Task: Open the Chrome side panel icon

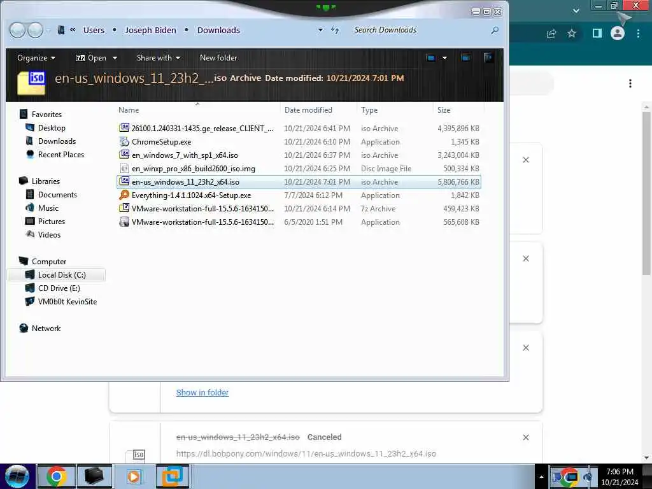Action: pos(597,33)
